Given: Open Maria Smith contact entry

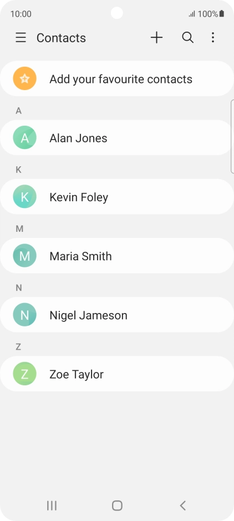Looking at the screenshot, I should coord(117,256).
